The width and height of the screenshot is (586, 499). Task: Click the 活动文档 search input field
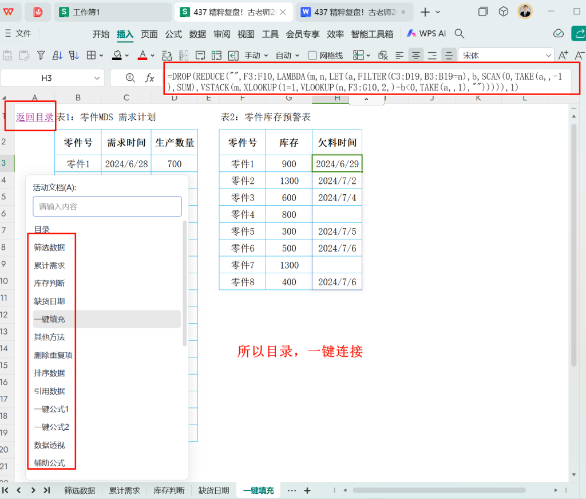(107, 206)
